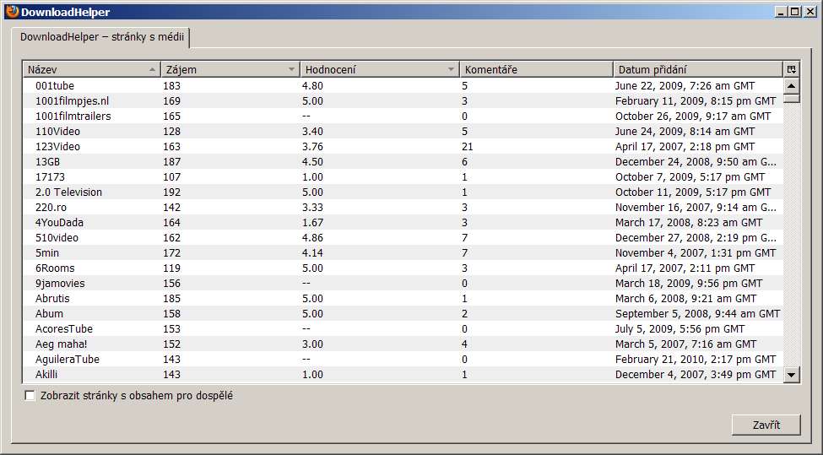Select the 4YouDada row

403,223
